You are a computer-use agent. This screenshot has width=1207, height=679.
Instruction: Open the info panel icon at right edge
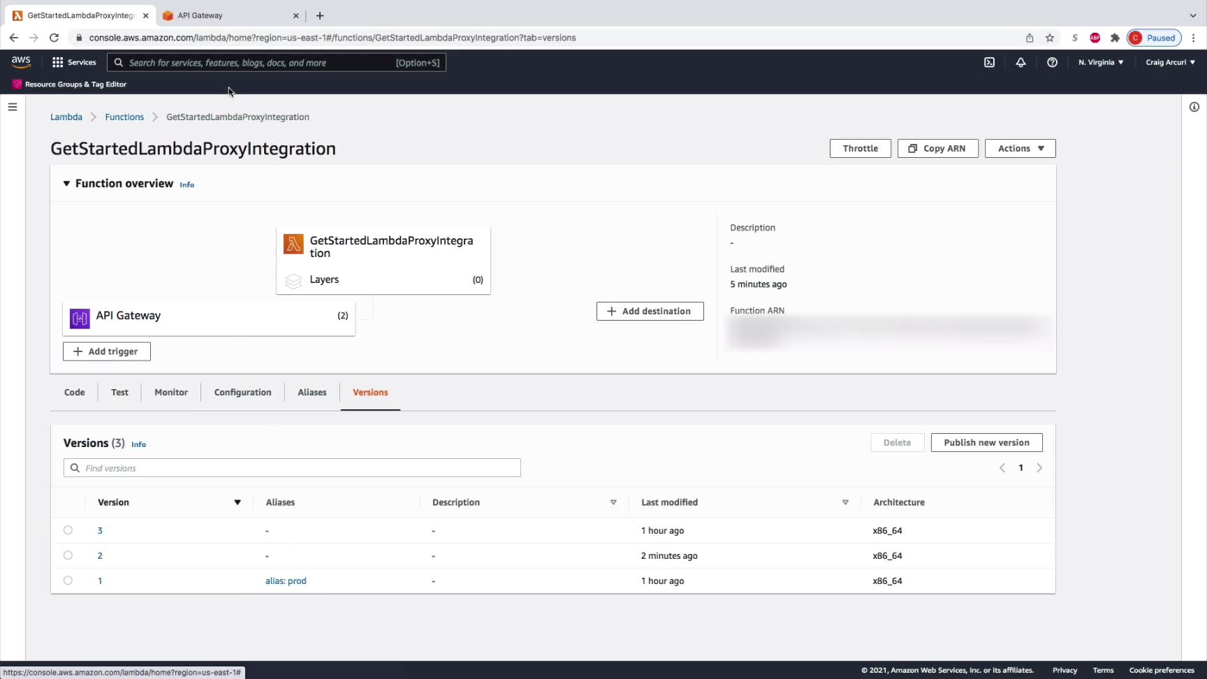click(x=1194, y=107)
